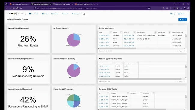Click the false slice of Network Response pie

[x=76, y=66]
